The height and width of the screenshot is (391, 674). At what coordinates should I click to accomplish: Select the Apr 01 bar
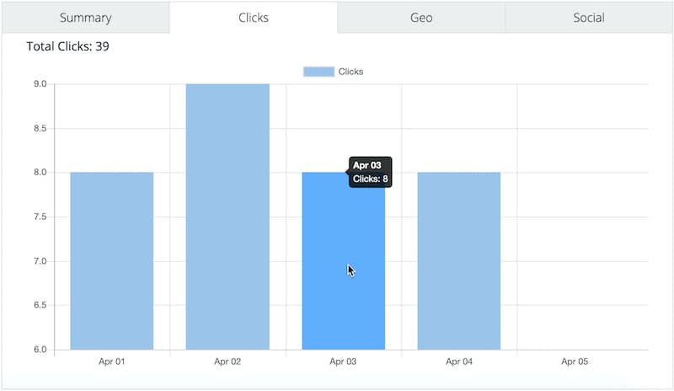coord(112,261)
